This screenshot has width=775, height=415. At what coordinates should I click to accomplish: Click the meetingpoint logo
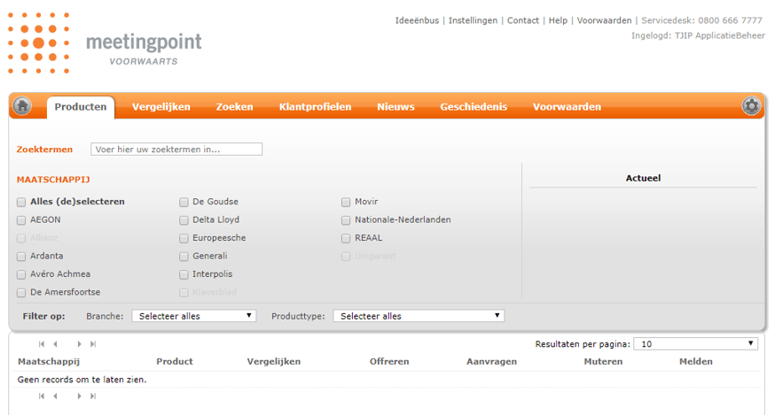pyautogui.click(x=105, y=43)
